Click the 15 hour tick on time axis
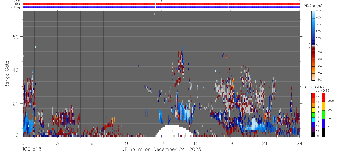The width and height of the screenshot is (337, 155). pyautogui.click(x=196, y=143)
